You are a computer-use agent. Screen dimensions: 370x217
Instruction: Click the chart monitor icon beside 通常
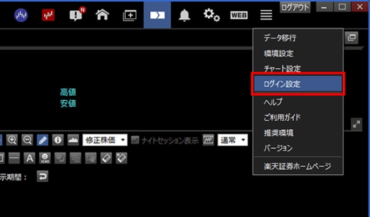point(208,140)
